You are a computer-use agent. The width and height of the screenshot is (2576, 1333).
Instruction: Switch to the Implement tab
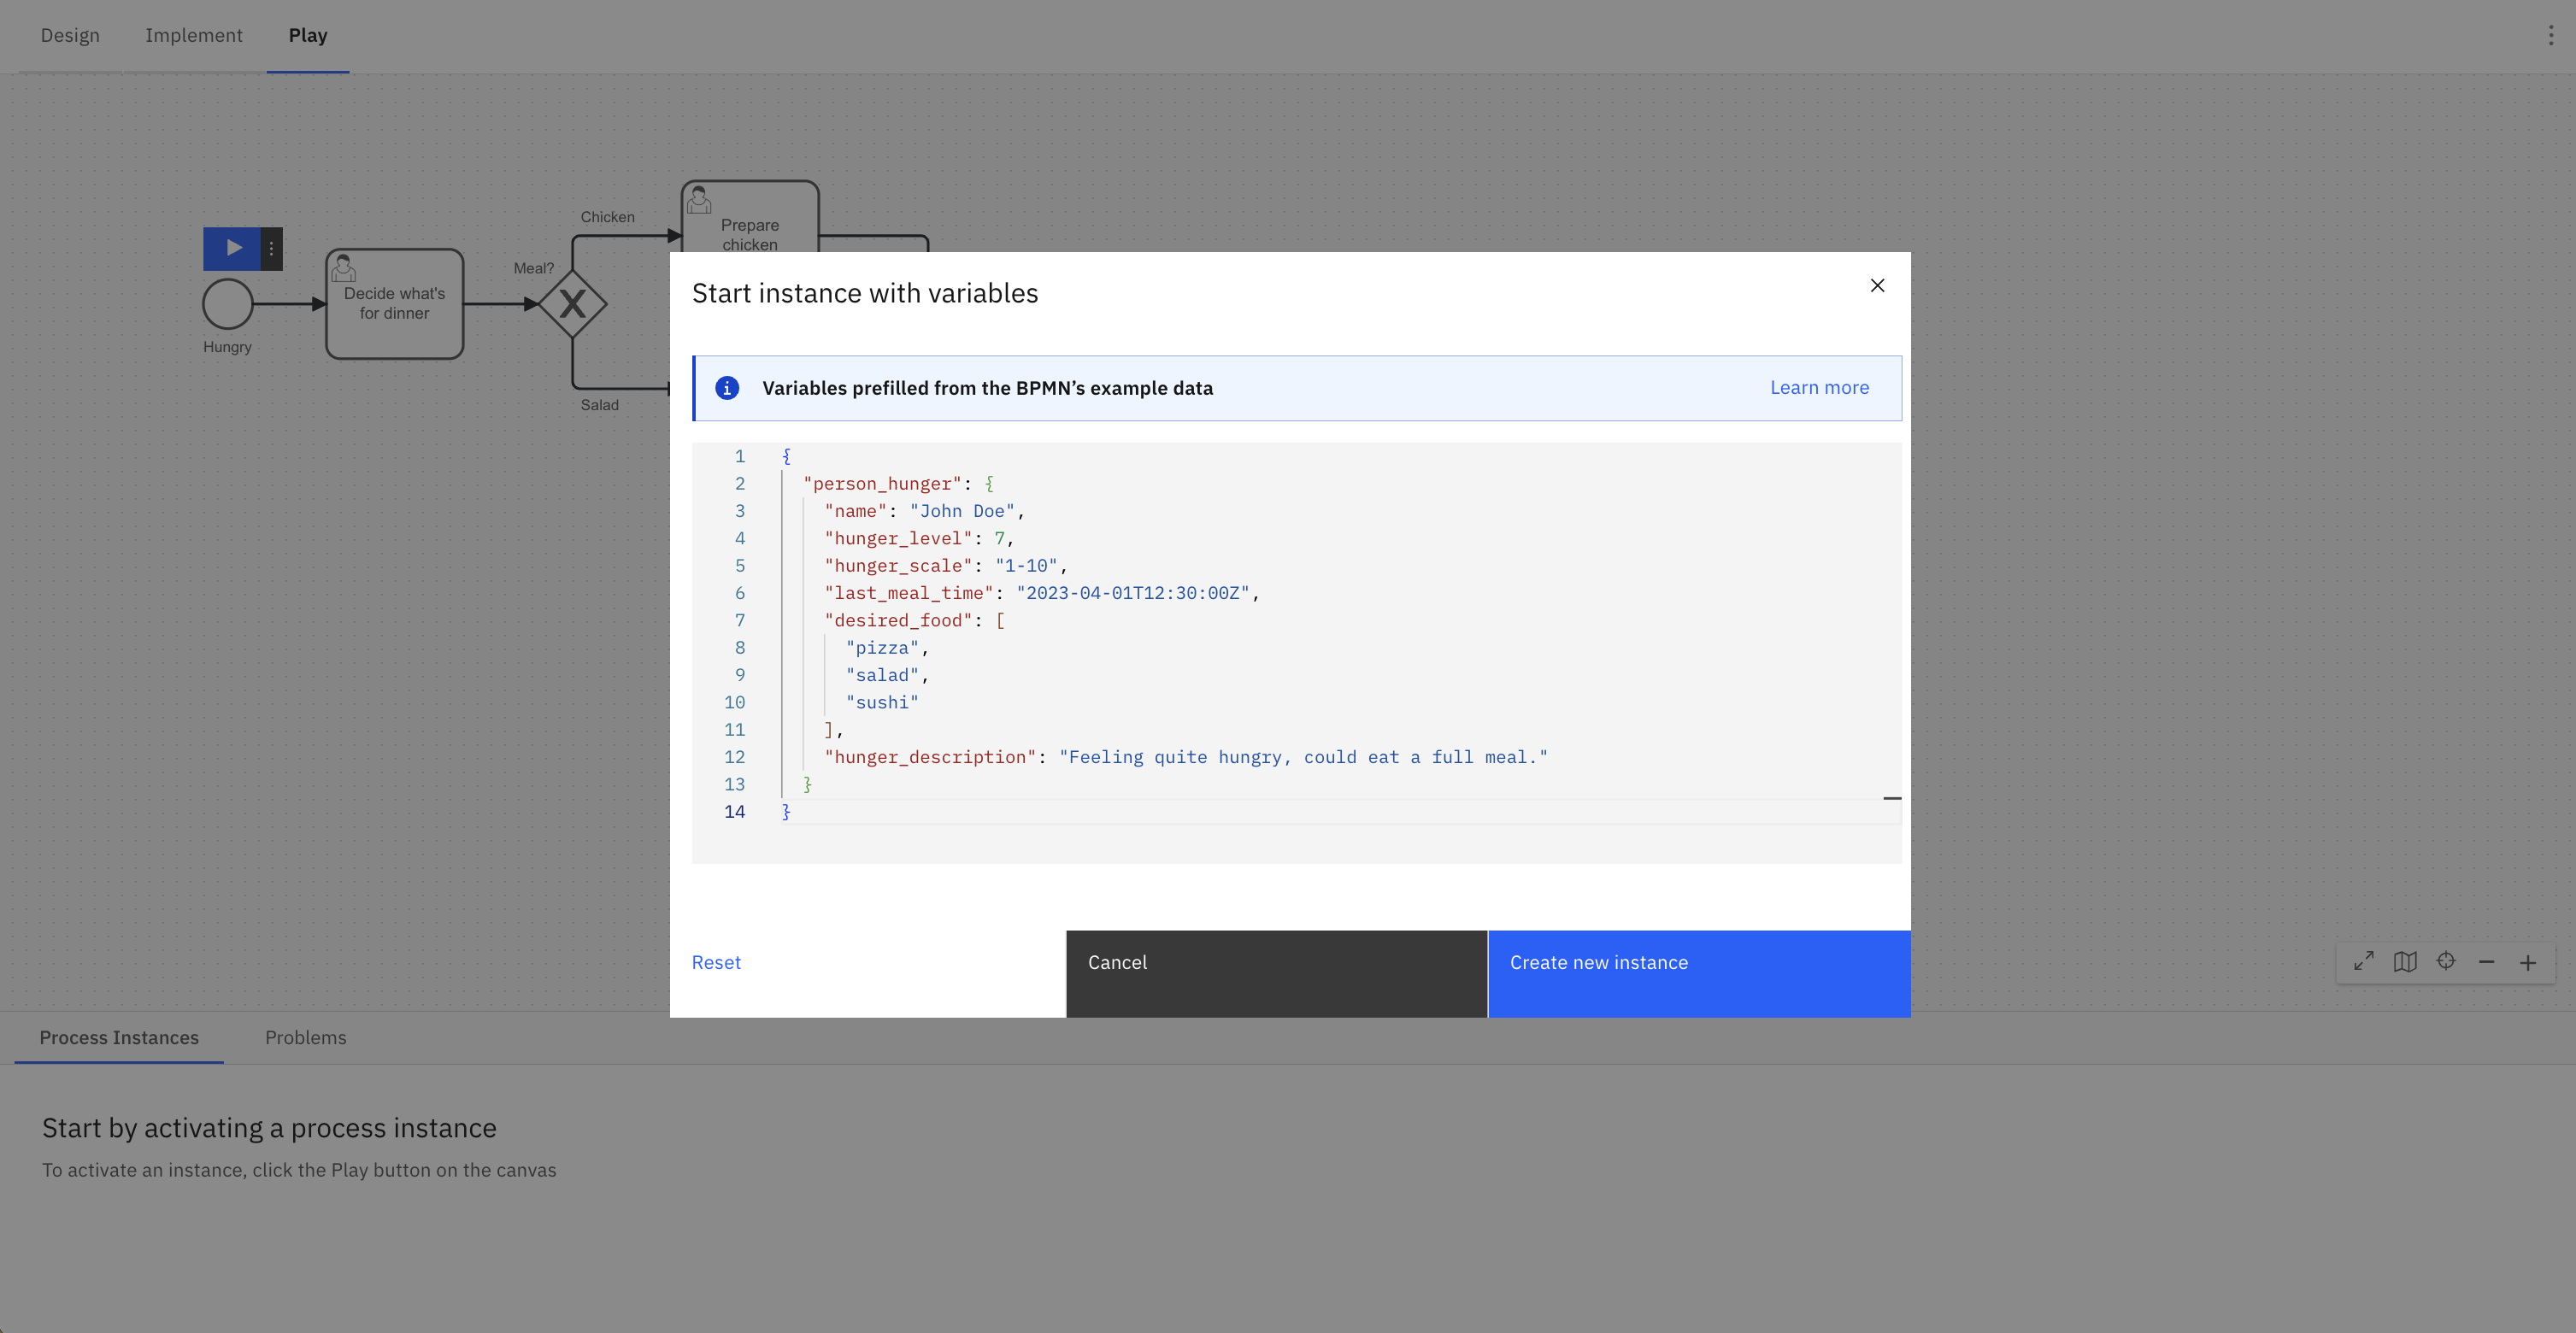point(194,35)
